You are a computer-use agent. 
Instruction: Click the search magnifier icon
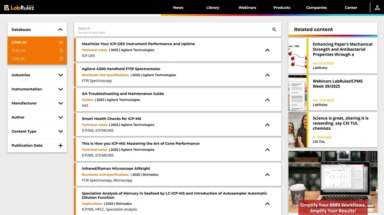[x=274, y=30]
